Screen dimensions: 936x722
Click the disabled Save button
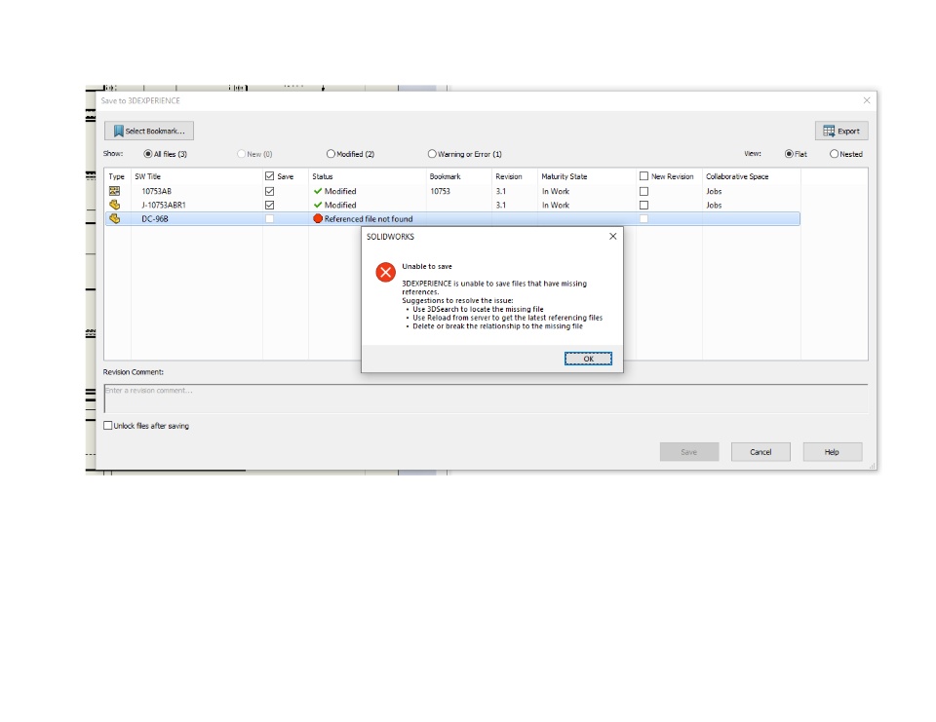click(689, 452)
